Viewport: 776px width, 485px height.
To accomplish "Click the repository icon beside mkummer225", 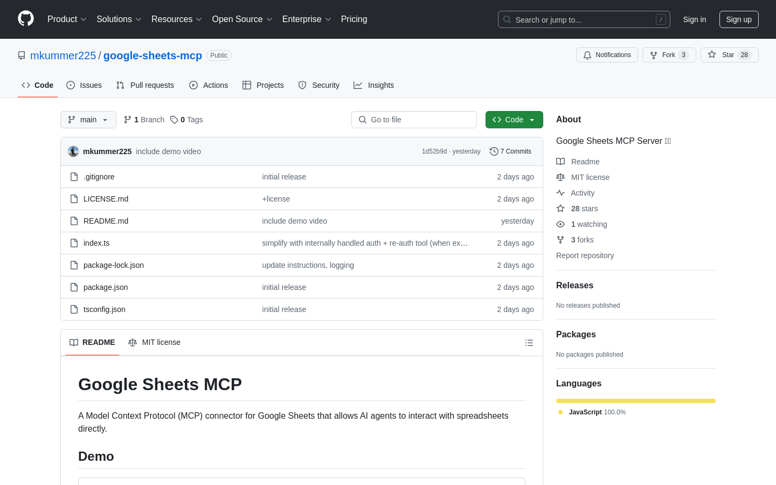I will [x=22, y=56].
